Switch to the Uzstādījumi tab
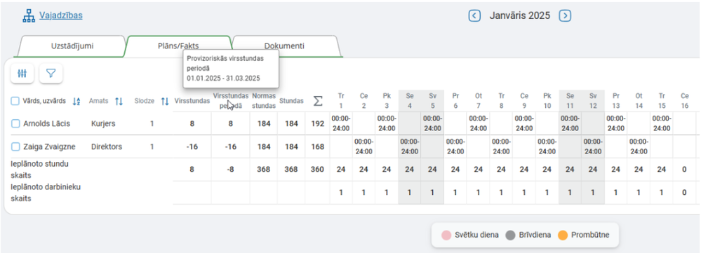701x253 pixels. pyautogui.click(x=72, y=46)
